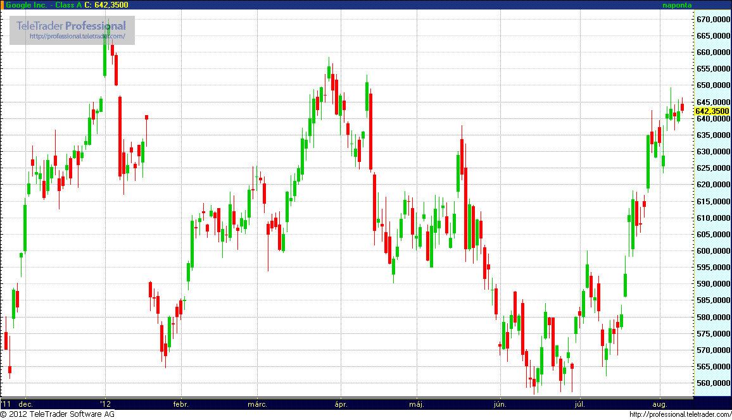
Task: Click the jún. month label on time axis
Action: (500, 404)
